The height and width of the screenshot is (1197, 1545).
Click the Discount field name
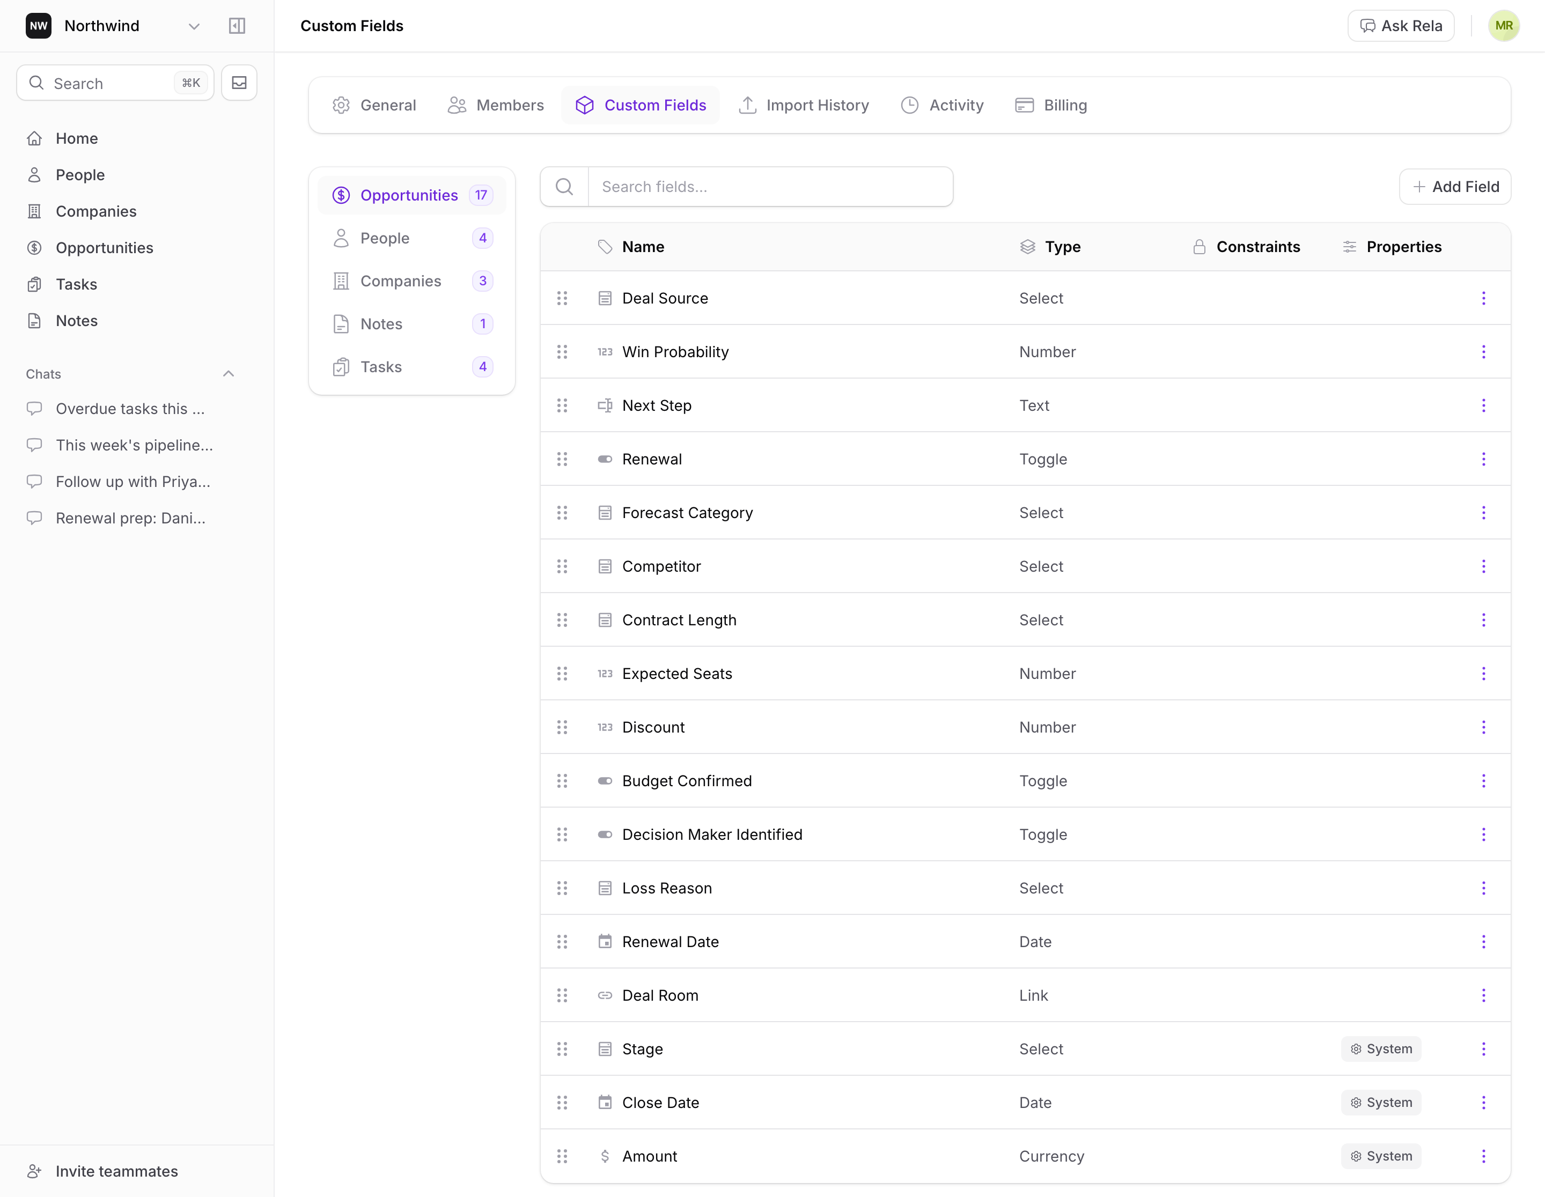click(x=653, y=728)
